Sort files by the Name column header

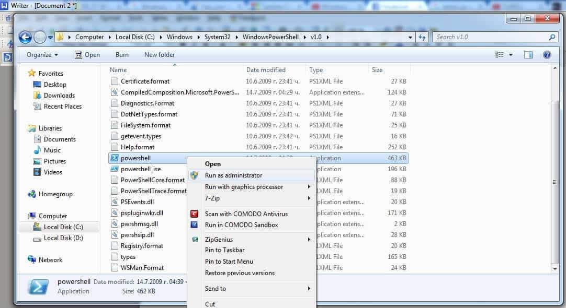pos(118,70)
